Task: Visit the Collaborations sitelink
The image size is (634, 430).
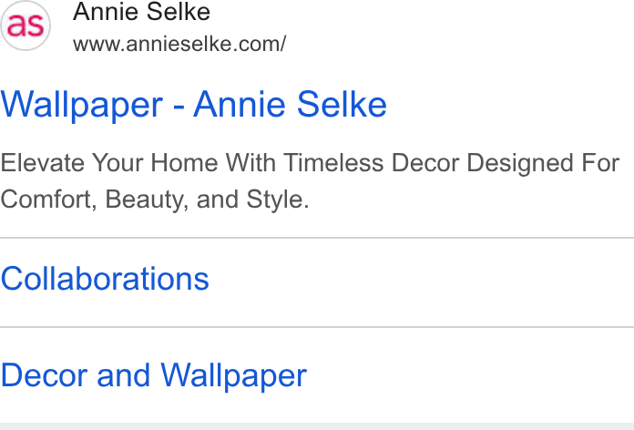Action: pyautogui.click(x=105, y=279)
